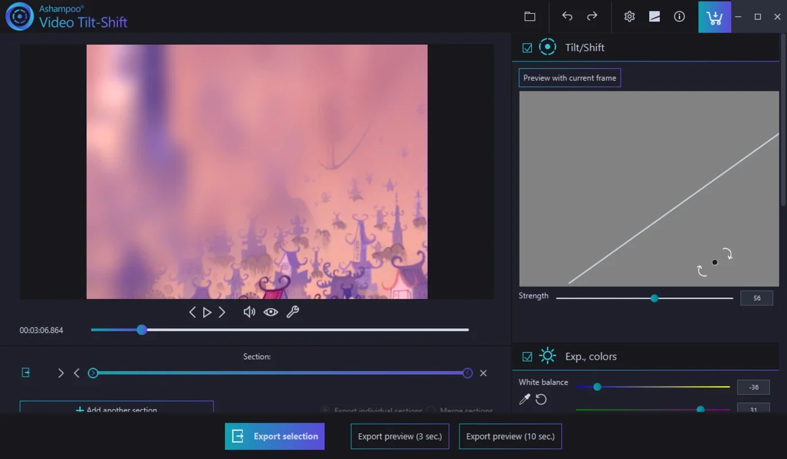Disable the Exp., colors checkbox
The width and height of the screenshot is (787, 459).
(x=527, y=356)
